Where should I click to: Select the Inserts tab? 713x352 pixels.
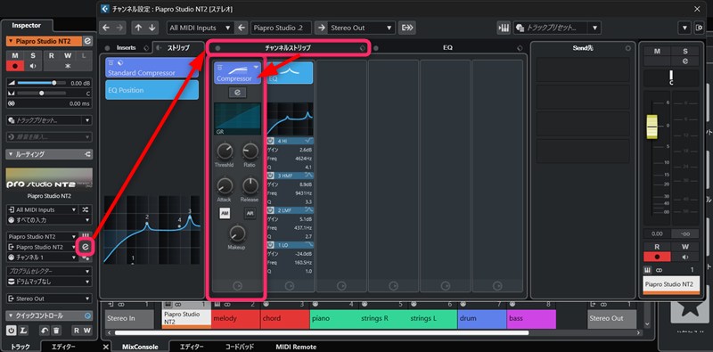[126, 47]
